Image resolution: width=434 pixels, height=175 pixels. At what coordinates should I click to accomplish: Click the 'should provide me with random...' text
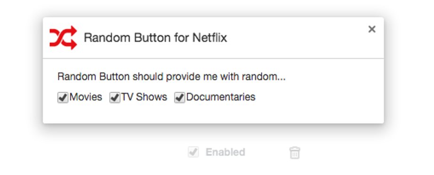pyautogui.click(x=209, y=77)
